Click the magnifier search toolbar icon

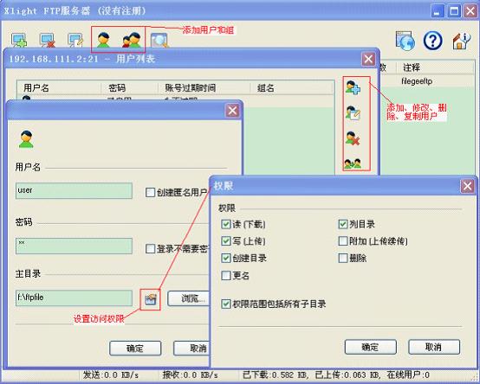pos(159,41)
